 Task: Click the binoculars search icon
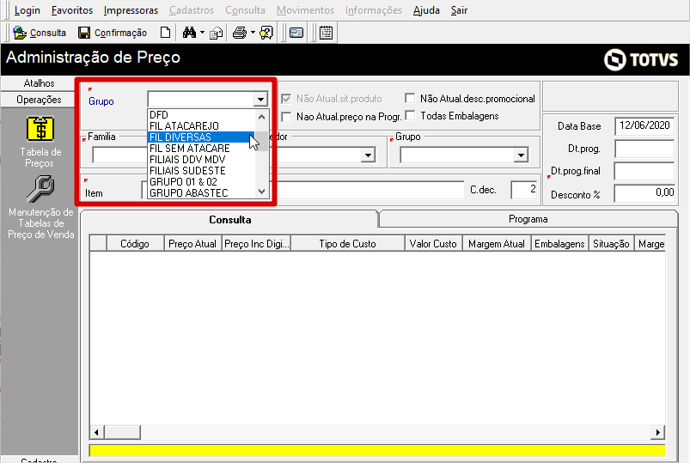click(189, 33)
